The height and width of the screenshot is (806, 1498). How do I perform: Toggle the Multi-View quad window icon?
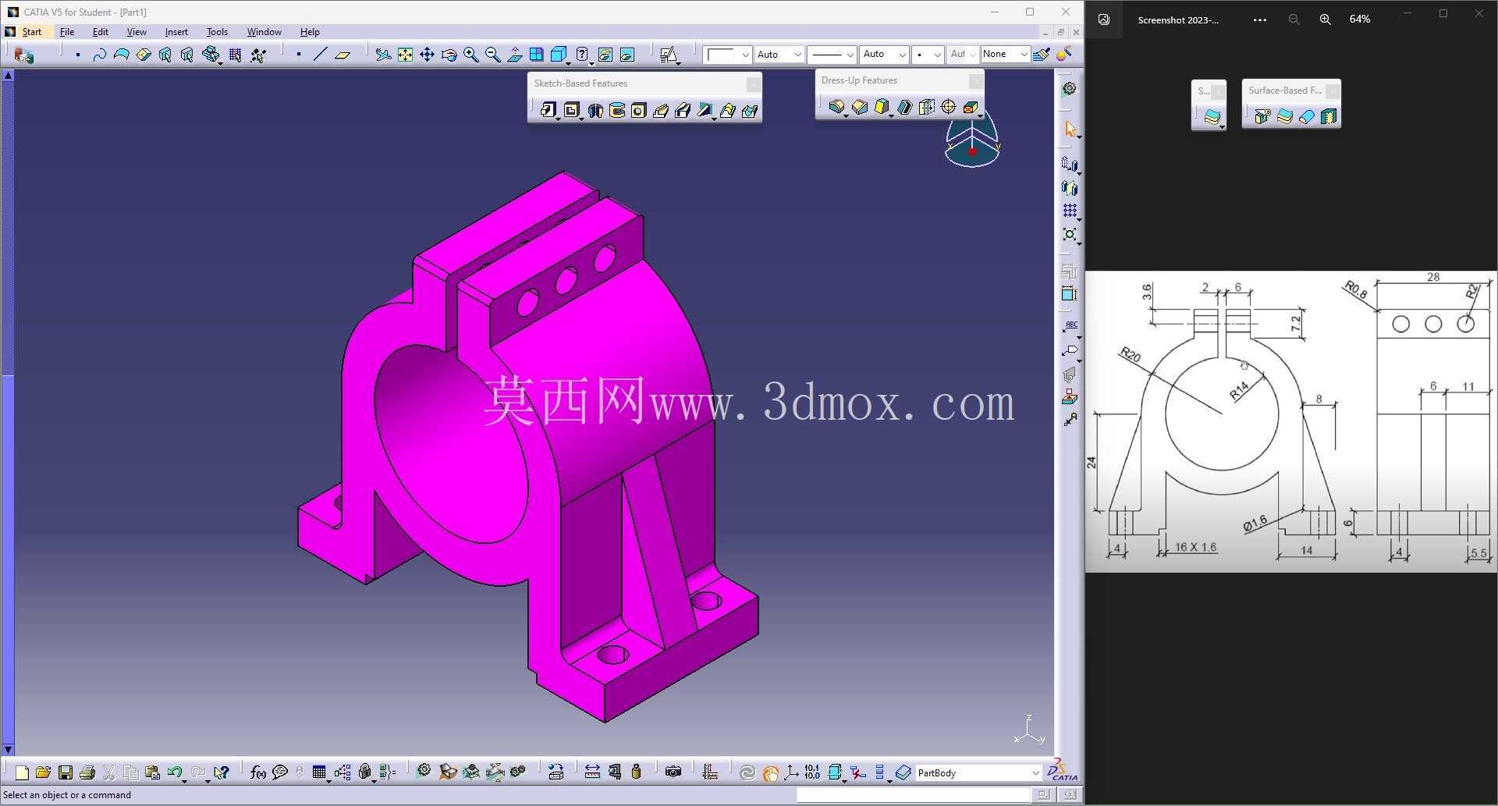pyautogui.click(x=537, y=54)
